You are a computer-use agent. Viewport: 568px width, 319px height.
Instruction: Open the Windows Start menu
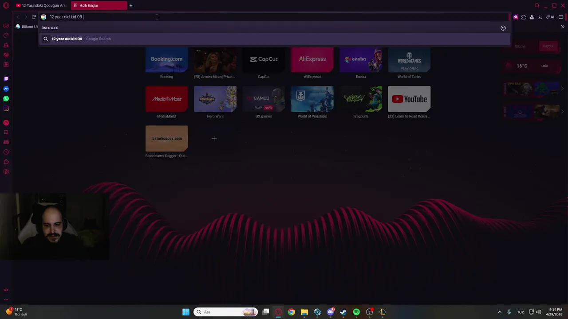(x=186, y=312)
